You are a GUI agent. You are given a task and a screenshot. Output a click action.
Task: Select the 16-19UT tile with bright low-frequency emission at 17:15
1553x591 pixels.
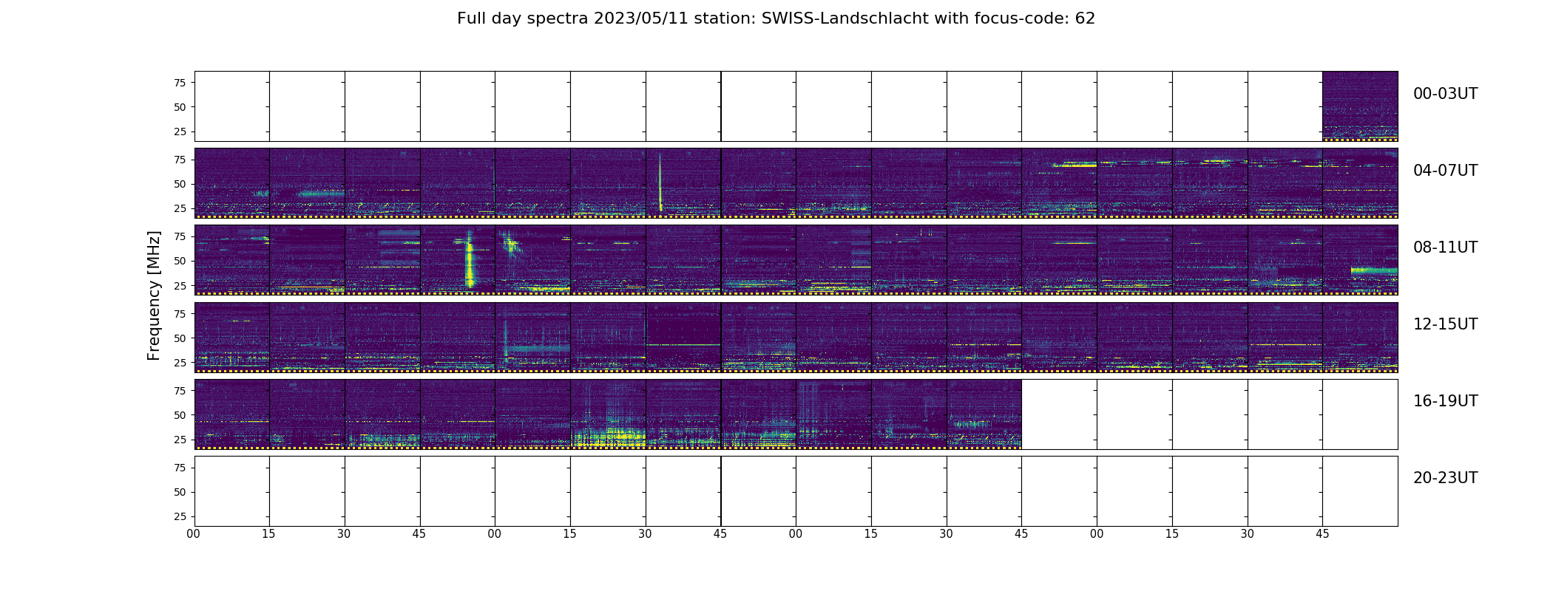(x=608, y=414)
